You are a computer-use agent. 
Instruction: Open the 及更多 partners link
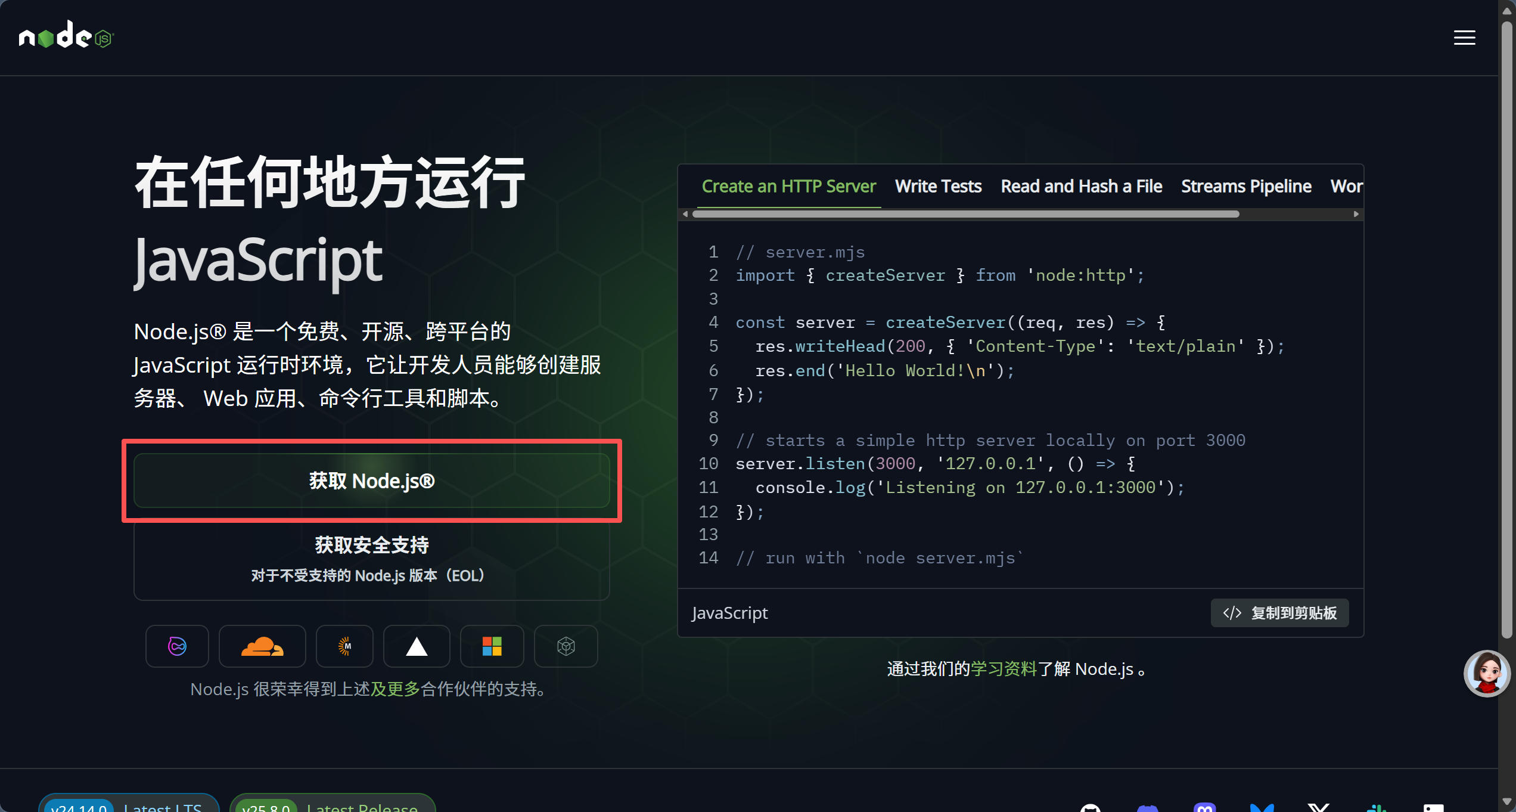[395, 689]
